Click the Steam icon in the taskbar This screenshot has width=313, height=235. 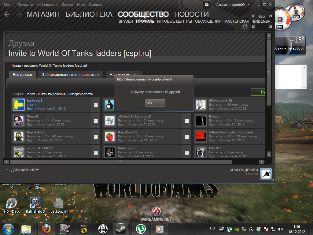tap(120, 229)
